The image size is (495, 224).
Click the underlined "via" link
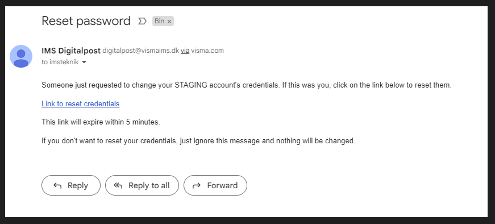185,51
